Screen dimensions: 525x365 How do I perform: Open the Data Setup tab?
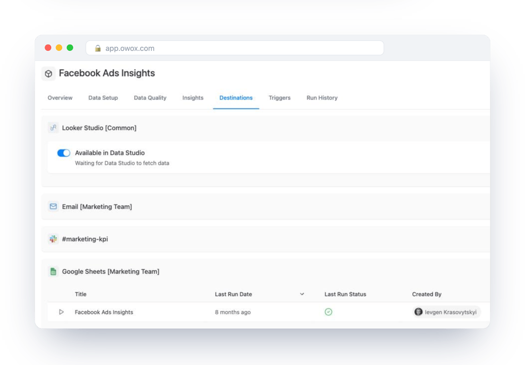pos(103,98)
